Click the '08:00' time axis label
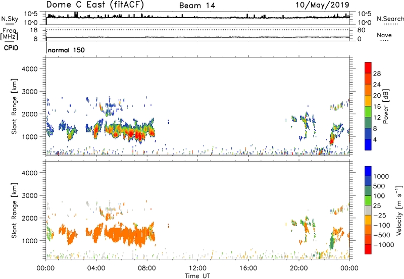This screenshot has height=279, width=404. (x=147, y=268)
